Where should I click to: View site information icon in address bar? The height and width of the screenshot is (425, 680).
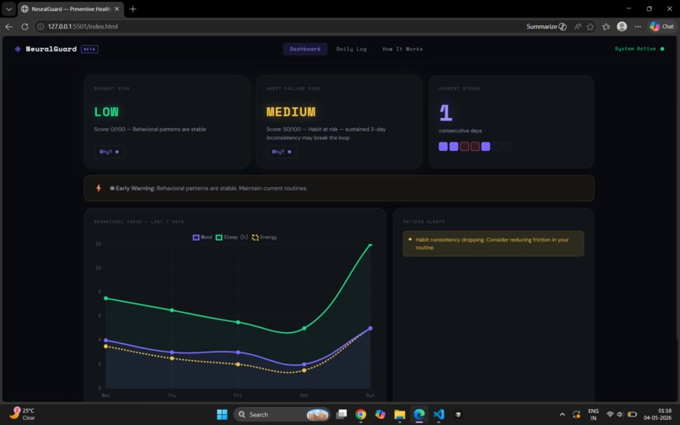click(x=40, y=26)
